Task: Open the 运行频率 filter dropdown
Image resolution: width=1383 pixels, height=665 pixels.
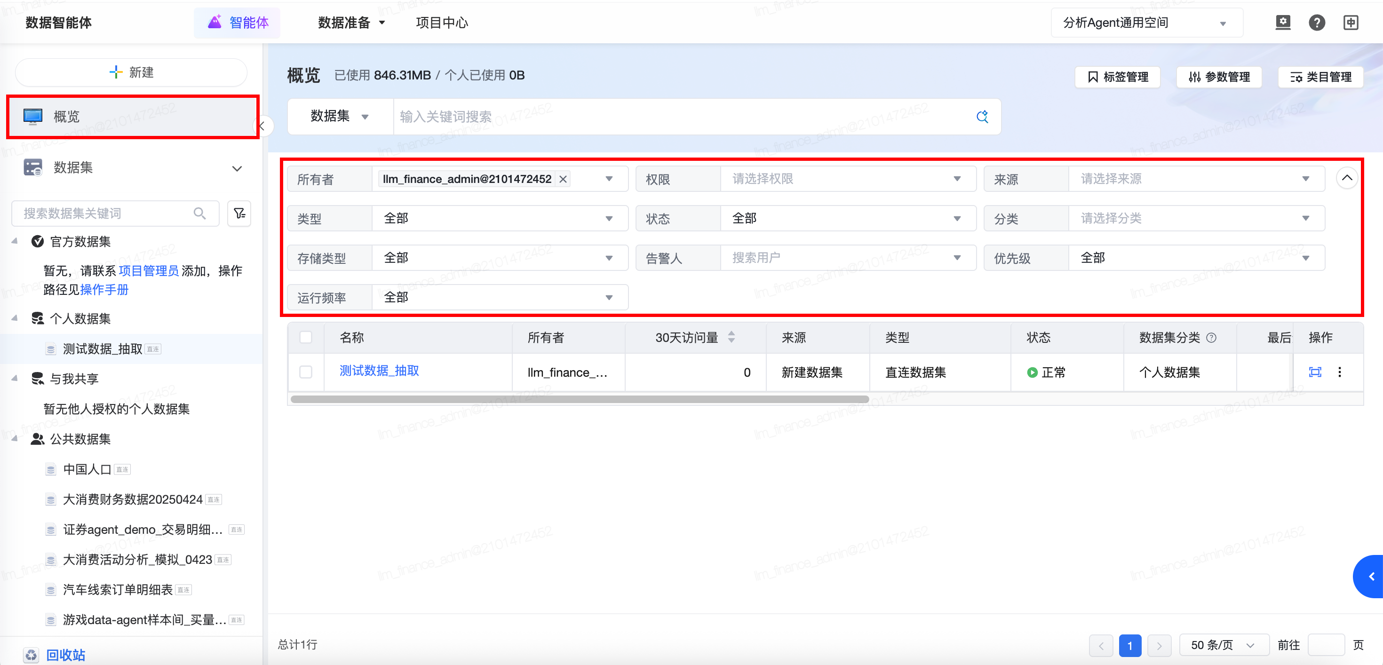Action: 500,297
